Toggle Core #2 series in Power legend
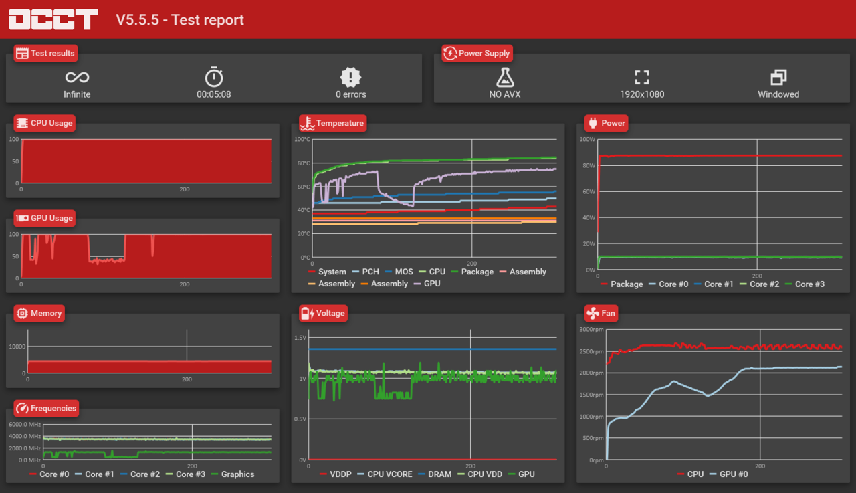 click(x=759, y=284)
